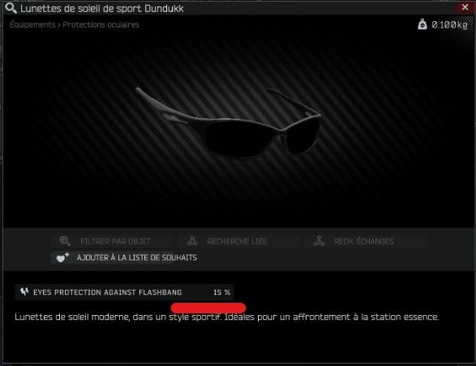The image size is (476, 366).
Task: Go to the Protections oculaires breadcrumb
Action: 101,24
